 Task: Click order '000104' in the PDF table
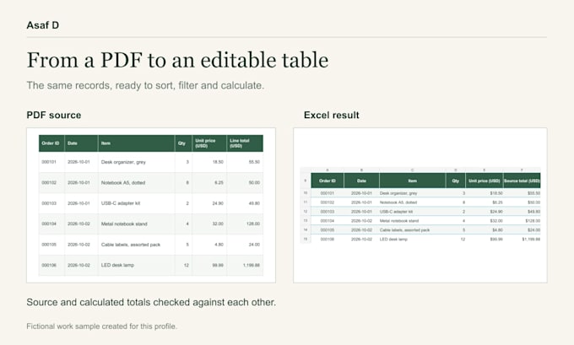coord(49,224)
